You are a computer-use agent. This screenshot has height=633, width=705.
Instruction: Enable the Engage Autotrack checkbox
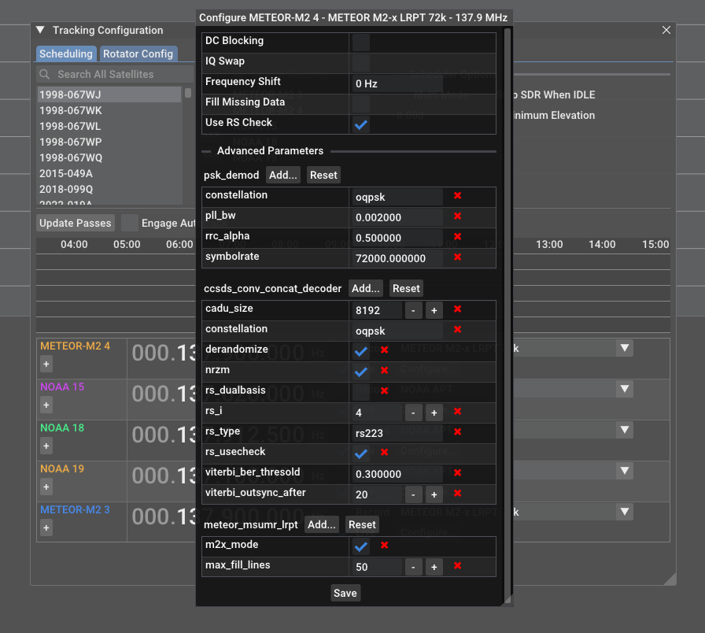[x=130, y=223]
